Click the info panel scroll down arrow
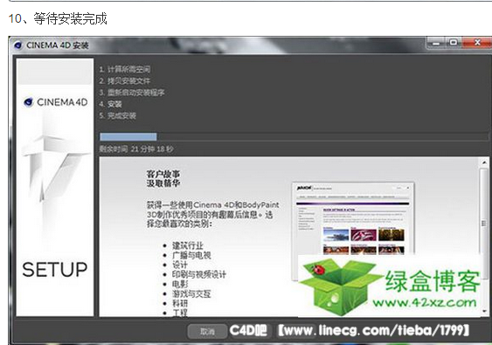Image resolution: width=492 pixels, height=345 pixels. click(484, 312)
